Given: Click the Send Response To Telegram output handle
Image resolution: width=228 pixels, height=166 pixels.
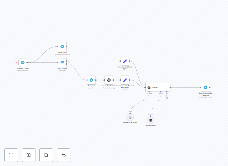Looking at the screenshot, I should (x=210, y=87).
